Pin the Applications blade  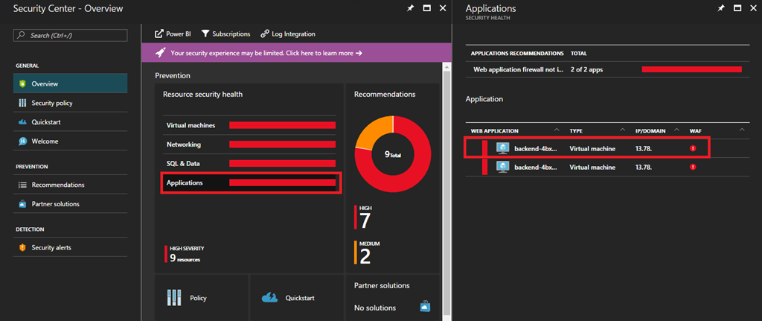[721, 8]
